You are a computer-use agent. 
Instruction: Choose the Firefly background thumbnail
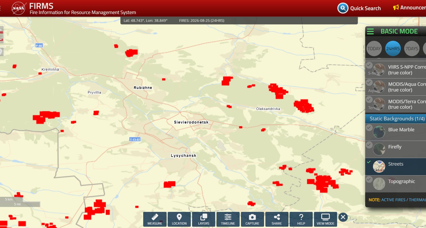pos(379,149)
